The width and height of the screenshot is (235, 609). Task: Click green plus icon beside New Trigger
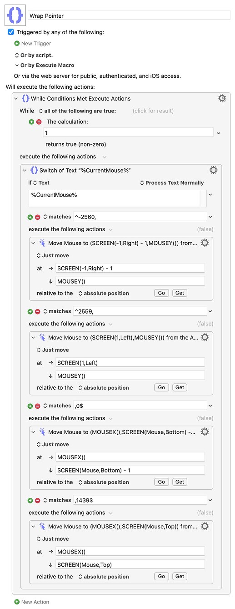pyautogui.click(x=17, y=44)
